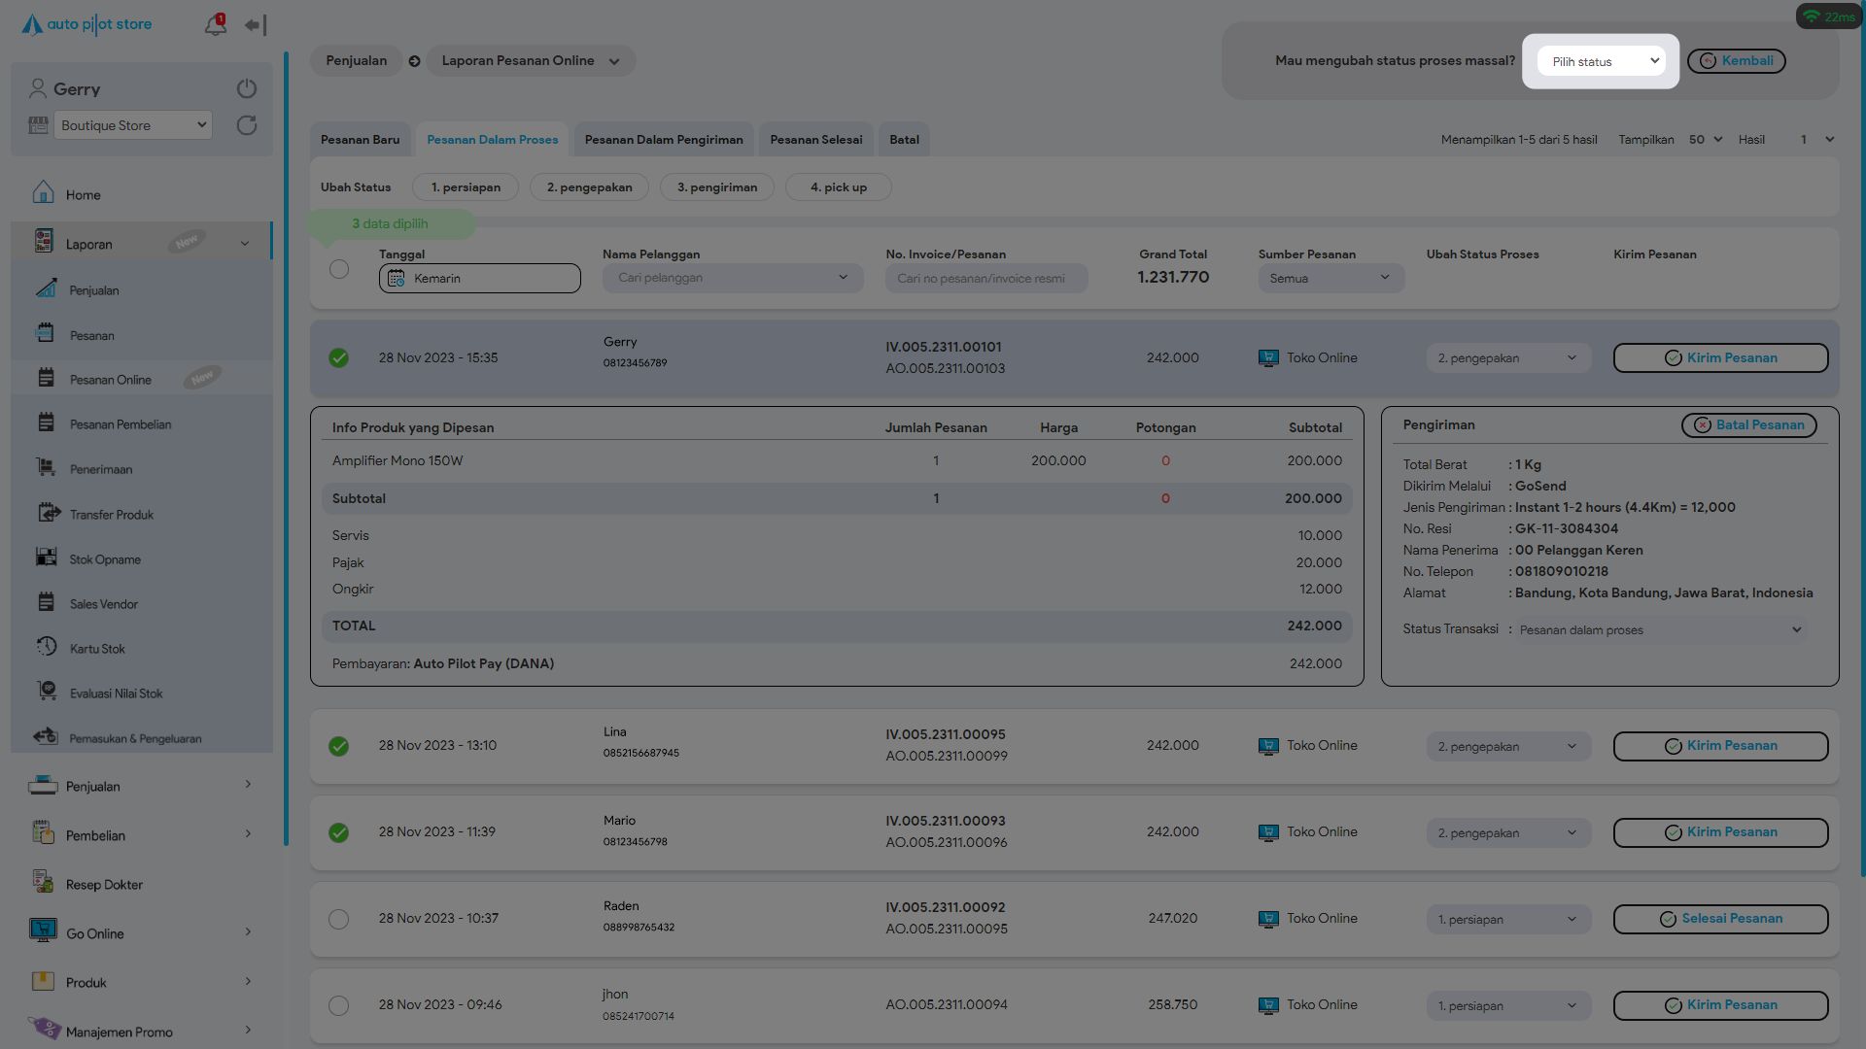Click Selesai Pesanan for Raden's order

pos(1720,919)
